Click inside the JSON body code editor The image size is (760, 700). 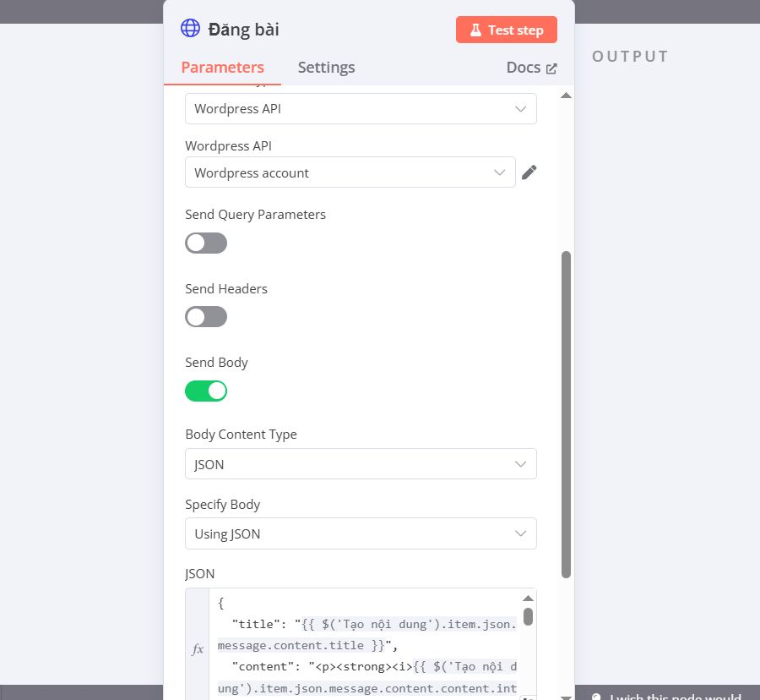(366, 645)
